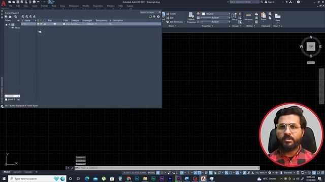Click the TOP face of the ViewCube
Image resolution: width=325 pixels, height=182 pixels.
coord(311,47)
